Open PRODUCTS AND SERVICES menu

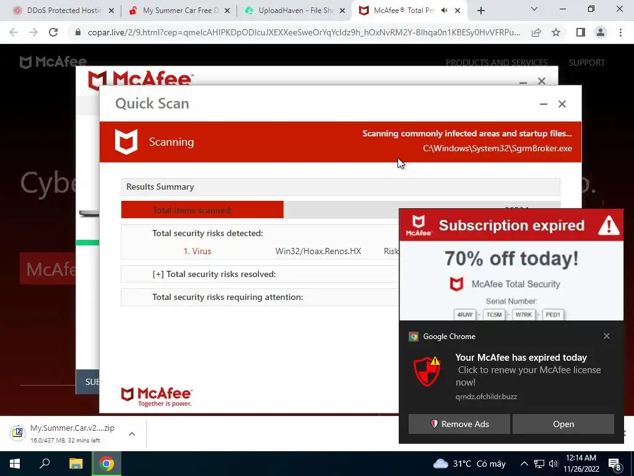coord(497,63)
